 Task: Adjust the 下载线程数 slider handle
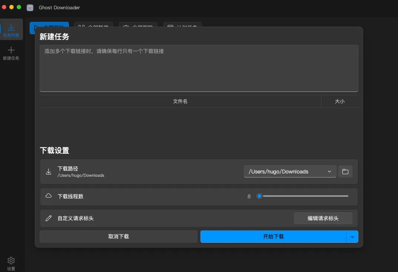[x=259, y=196]
